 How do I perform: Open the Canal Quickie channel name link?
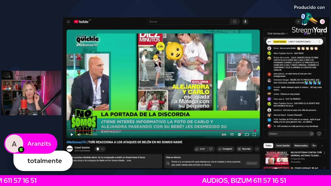82,148
